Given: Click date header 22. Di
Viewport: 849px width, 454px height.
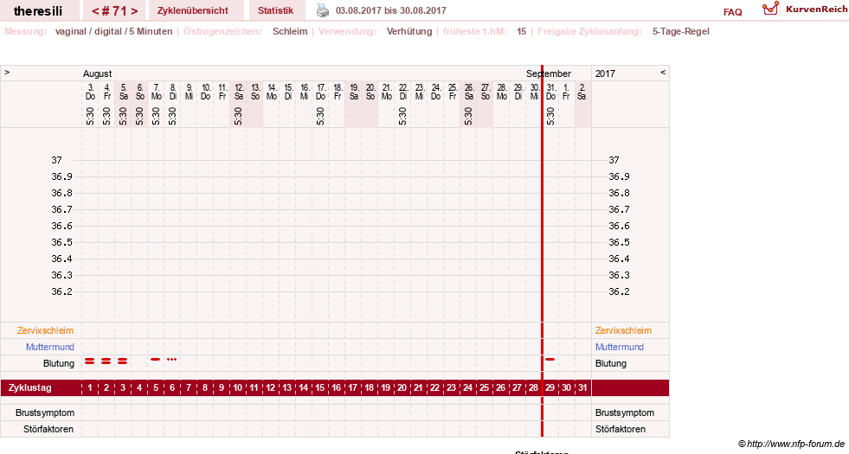Looking at the screenshot, I should pyautogui.click(x=402, y=92).
